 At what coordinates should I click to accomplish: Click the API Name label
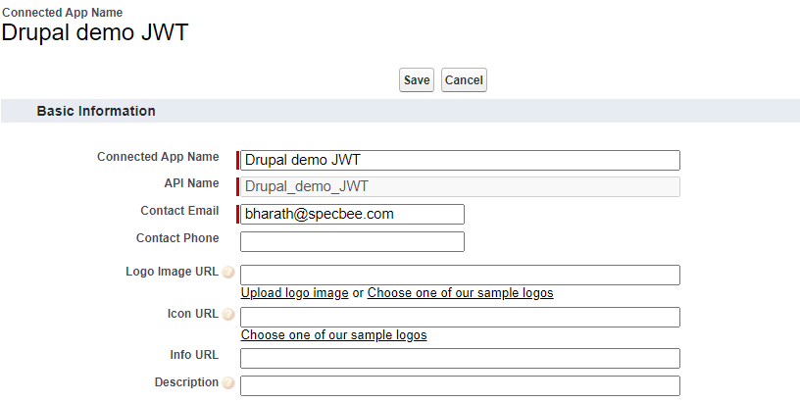[x=191, y=183]
